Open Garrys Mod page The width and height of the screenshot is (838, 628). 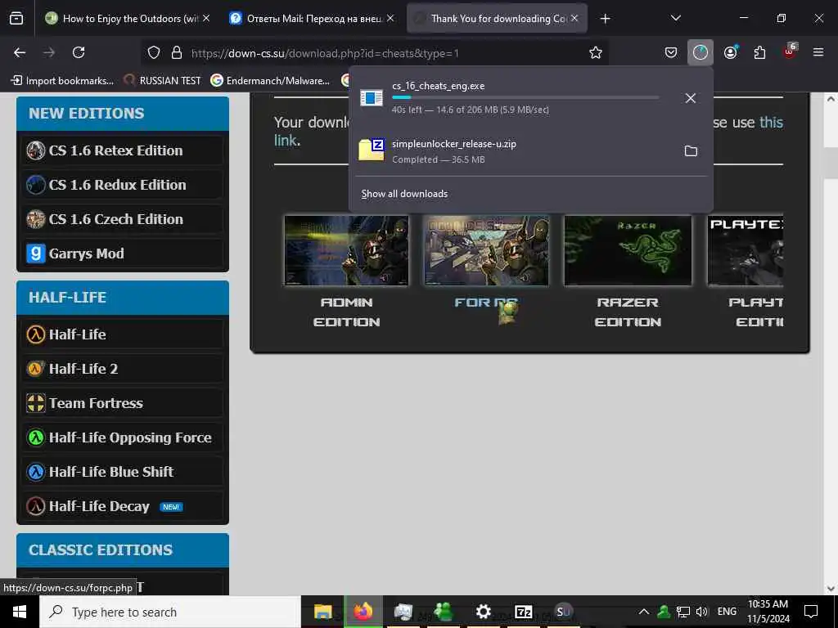pyautogui.click(x=123, y=253)
